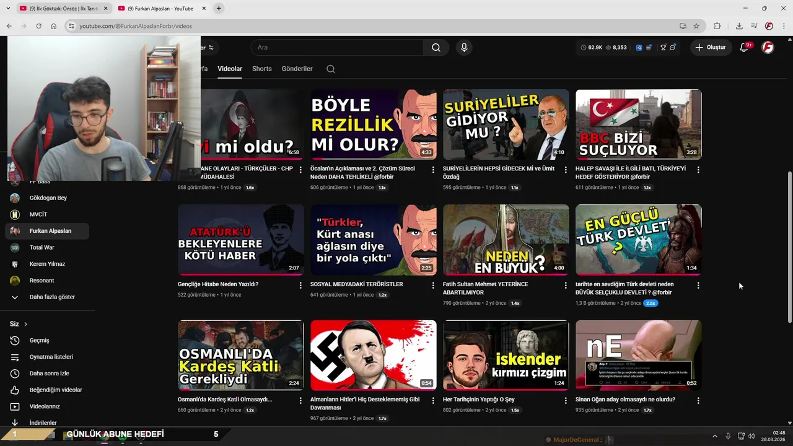The height and width of the screenshot is (446, 793).
Task: Switch to Gönderiler tab
Action: (297, 69)
